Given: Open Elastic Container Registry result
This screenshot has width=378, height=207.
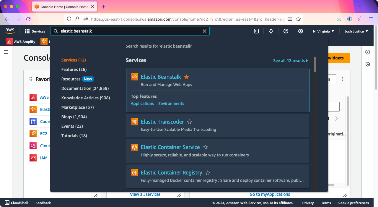Looking at the screenshot, I should click(x=172, y=173).
